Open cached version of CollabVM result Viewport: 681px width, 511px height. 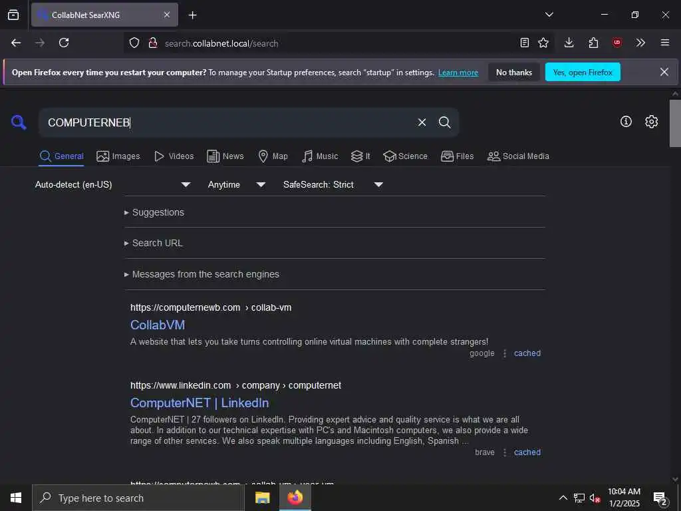(x=527, y=353)
